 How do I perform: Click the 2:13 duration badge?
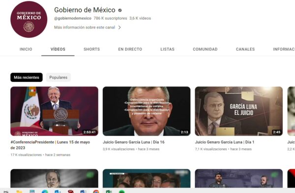click(184, 132)
